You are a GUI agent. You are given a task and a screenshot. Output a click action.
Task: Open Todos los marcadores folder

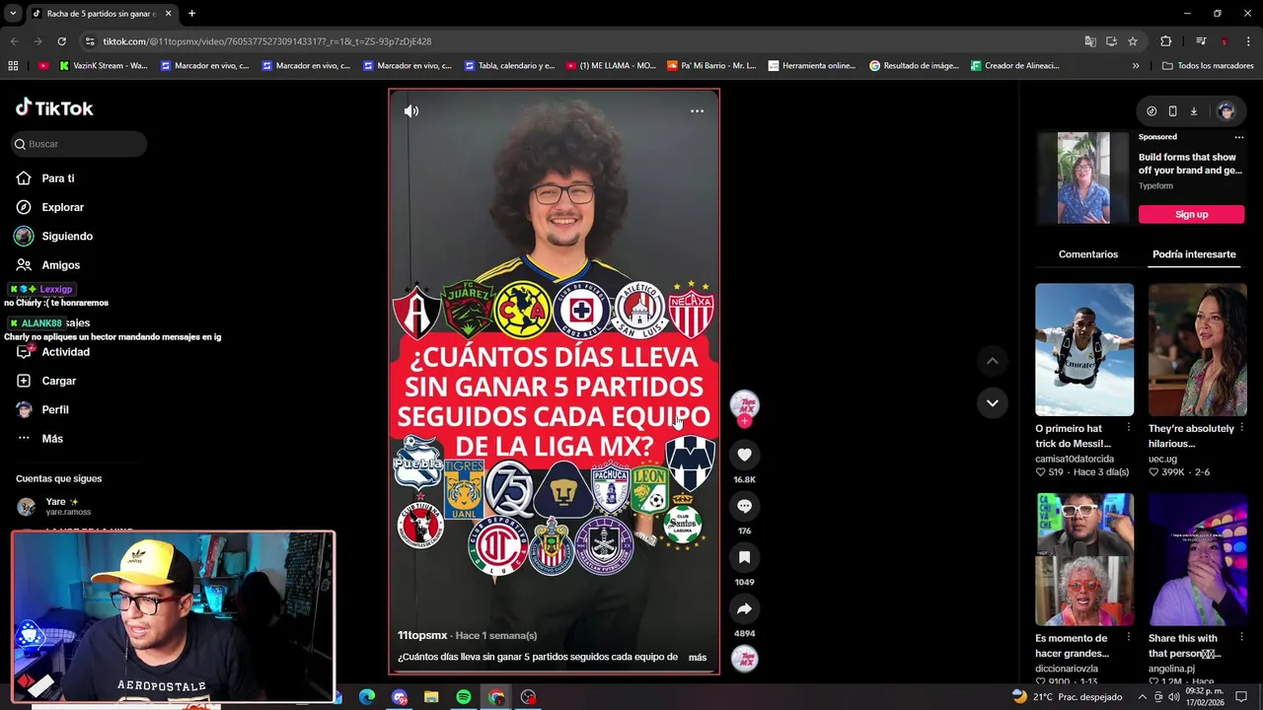[1208, 66]
